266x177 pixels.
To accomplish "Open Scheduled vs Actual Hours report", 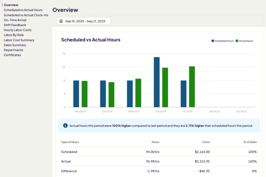I will pyautogui.click(x=23, y=10).
